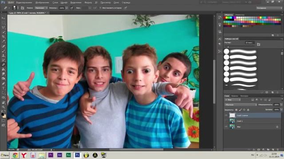Toggle Quick Mask mode icon

coord(3,121)
